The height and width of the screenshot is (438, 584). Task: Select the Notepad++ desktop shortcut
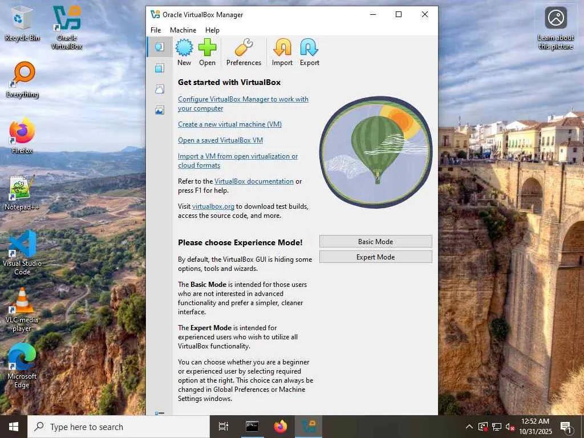pyautogui.click(x=22, y=193)
